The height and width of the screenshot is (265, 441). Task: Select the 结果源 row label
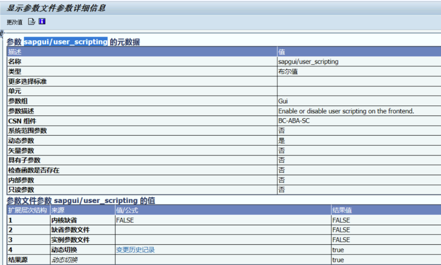[18, 260]
